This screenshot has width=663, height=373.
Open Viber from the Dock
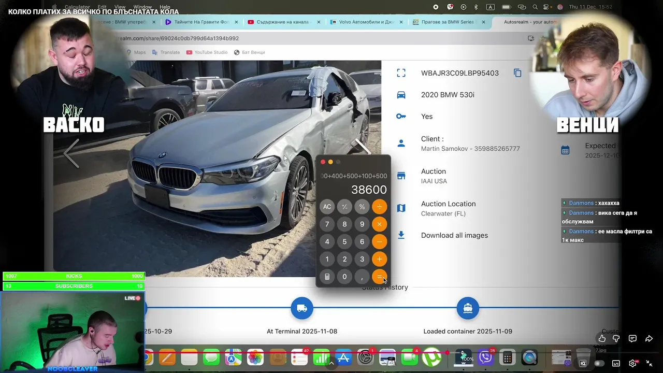tap(485, 357)
